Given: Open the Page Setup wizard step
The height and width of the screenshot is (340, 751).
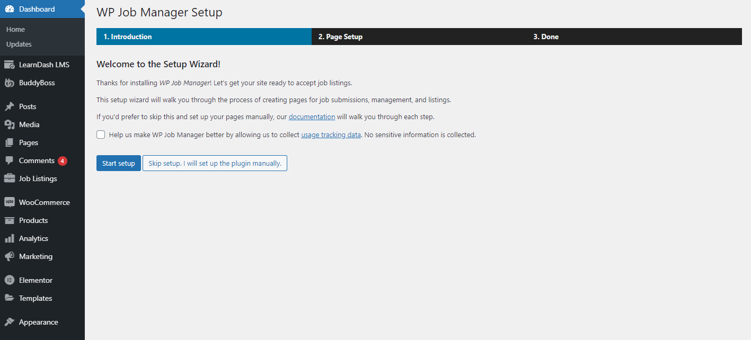Looking at the screenshot, I should click(x=340, y=37).
